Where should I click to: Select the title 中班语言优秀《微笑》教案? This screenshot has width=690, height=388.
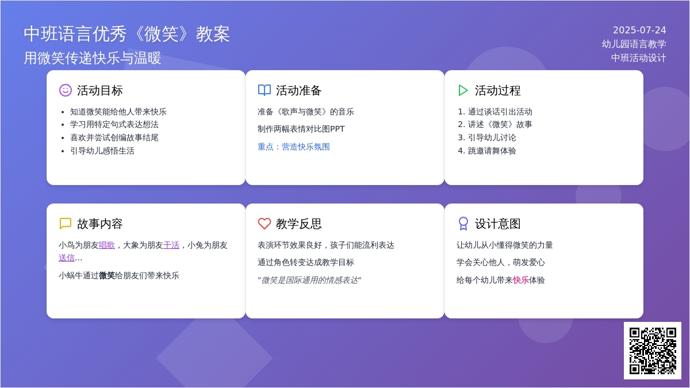pos(126,34)
